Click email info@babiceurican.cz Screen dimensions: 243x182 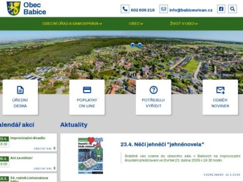(x=191, y=10)
